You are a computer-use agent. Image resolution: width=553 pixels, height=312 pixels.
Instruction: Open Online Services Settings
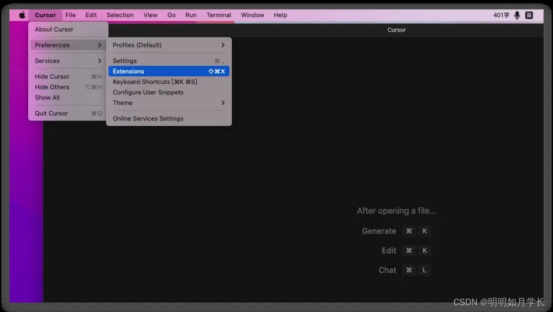(169, 119)
